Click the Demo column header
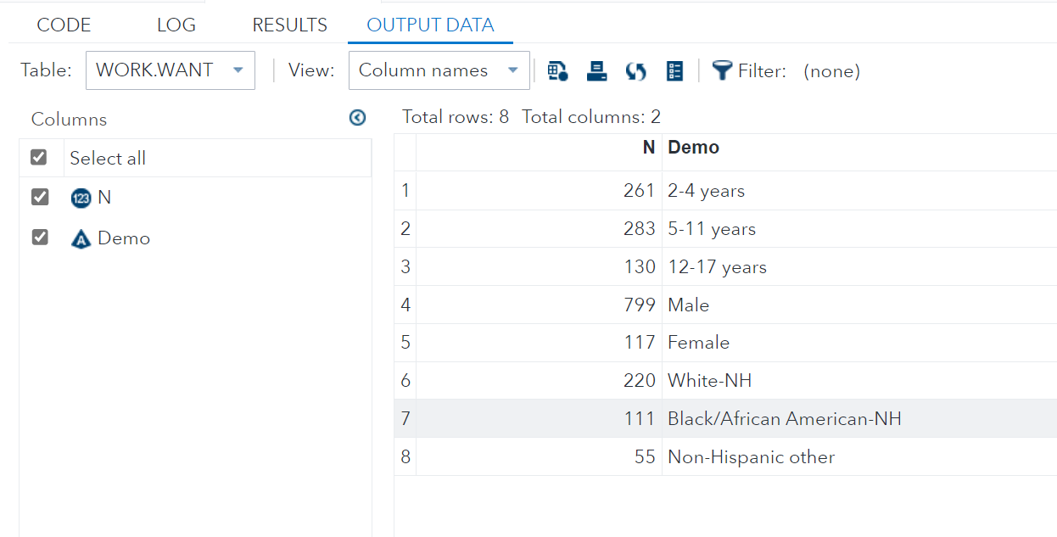The image size is (1057, 537). pos(693,148)
